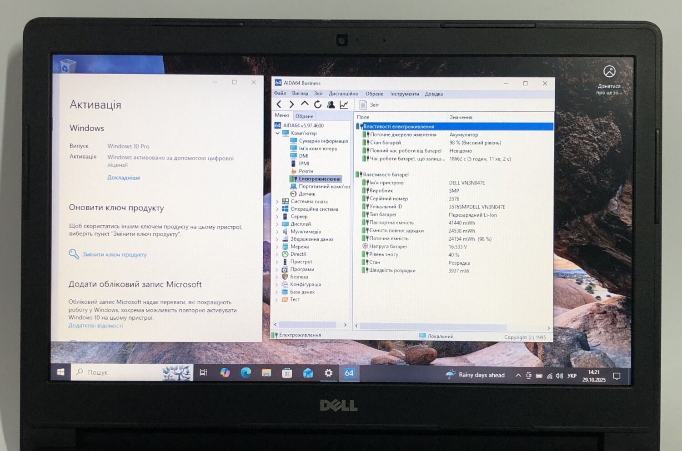
Task: Open the user manage icon in AIDA64 toolbar
Action: [x=331, y=104]
